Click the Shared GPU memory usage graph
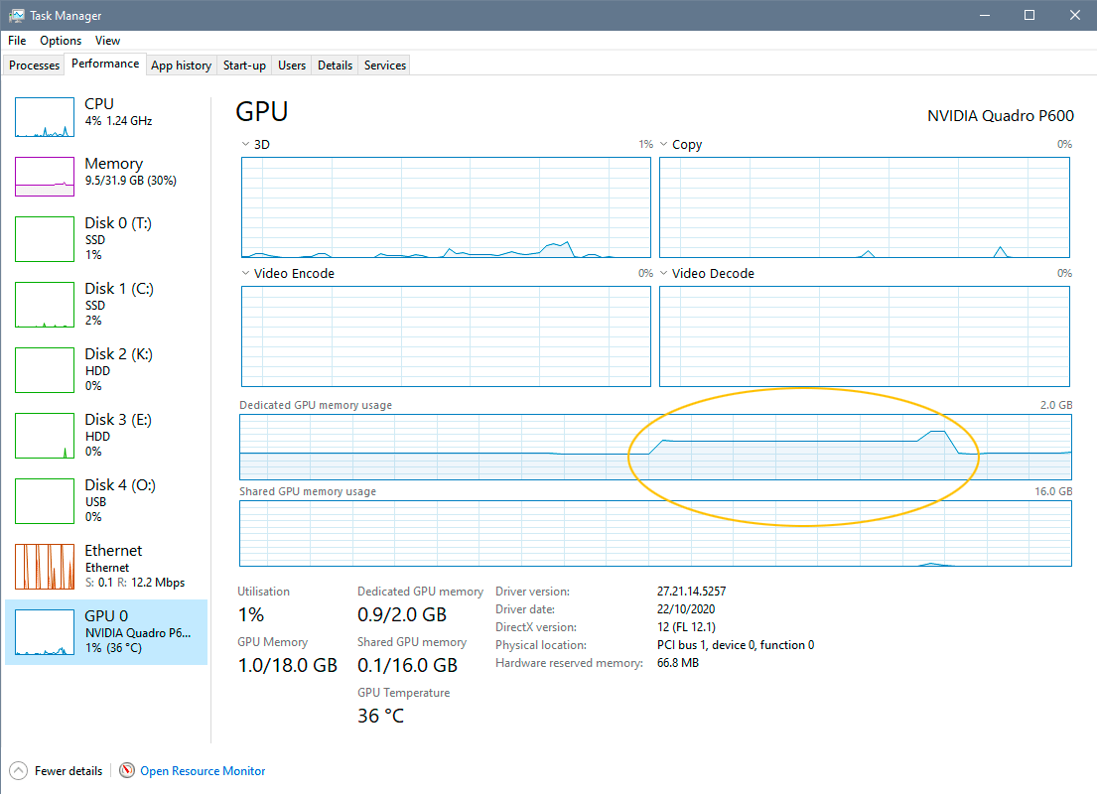This screenshot has height=794, width=1097. pyautogui.click(x=655, y=533)
